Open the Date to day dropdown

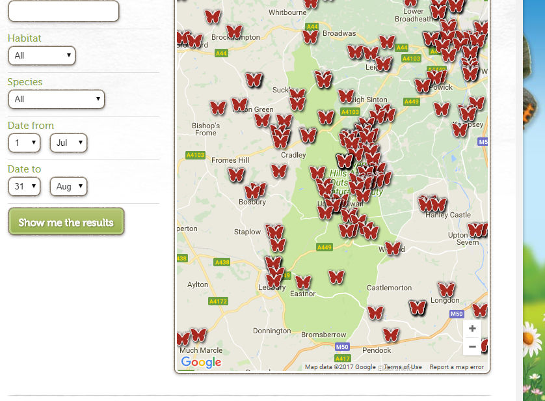click(x=24, y=187)
